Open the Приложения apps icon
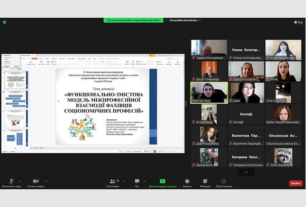306x207 pixels. [224, 181]
